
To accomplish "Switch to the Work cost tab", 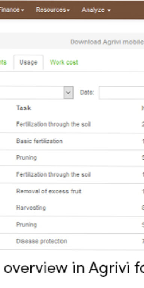I will pyautogui.click(x=64, y=62).
